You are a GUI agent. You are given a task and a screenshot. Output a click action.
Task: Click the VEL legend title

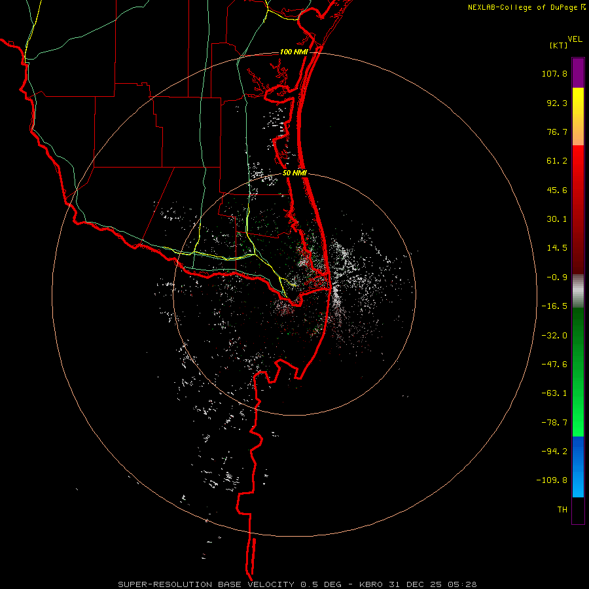575,39
